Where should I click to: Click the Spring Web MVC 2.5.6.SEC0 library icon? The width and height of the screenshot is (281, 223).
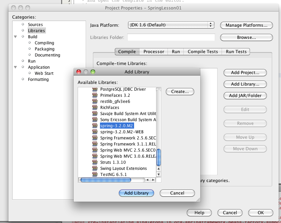point(95,150)
